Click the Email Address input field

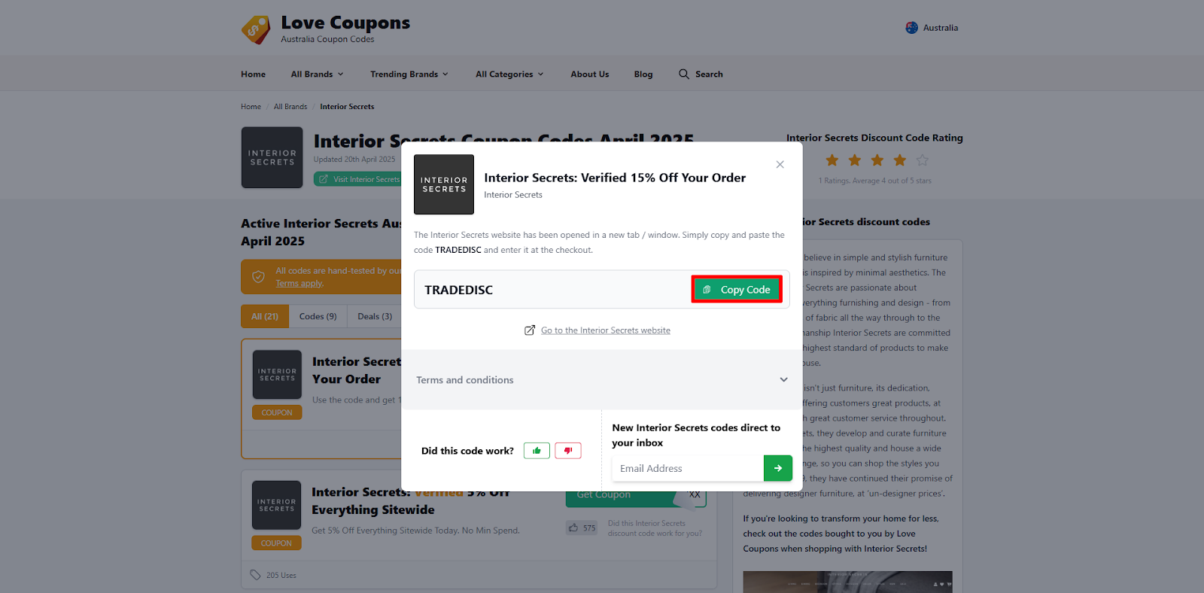688,468
